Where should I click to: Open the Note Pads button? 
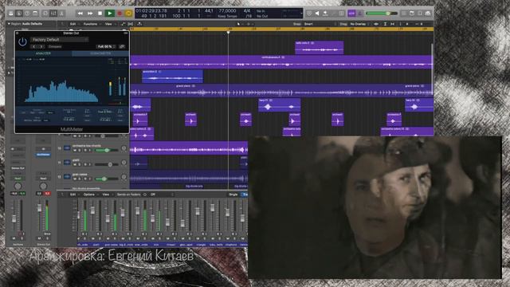point(412,14)
